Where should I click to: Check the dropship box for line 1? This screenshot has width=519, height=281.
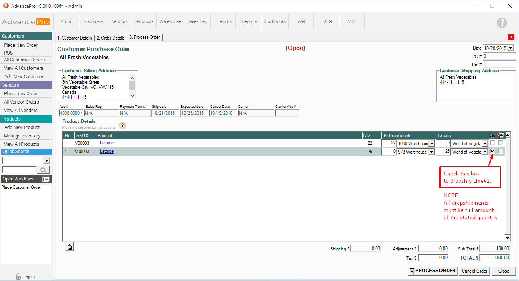492,143
